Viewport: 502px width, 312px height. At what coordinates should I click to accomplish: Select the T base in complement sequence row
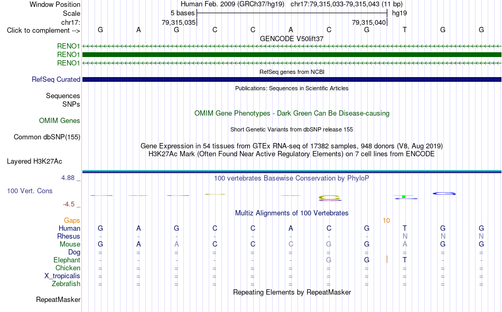click(x=405, y=30)
